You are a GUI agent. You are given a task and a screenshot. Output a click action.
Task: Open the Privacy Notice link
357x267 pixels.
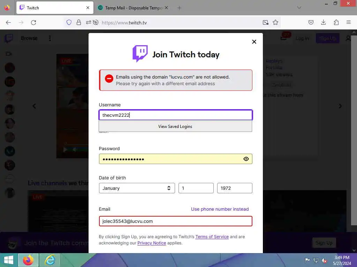(x=152, y=243)
